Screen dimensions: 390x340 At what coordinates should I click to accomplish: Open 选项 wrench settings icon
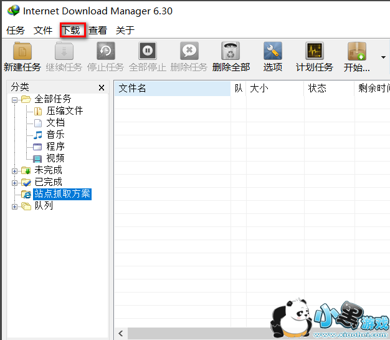tap(273, 51)
